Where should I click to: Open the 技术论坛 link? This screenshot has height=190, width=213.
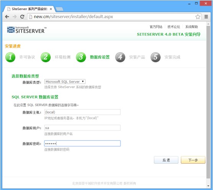click(174, 27)
